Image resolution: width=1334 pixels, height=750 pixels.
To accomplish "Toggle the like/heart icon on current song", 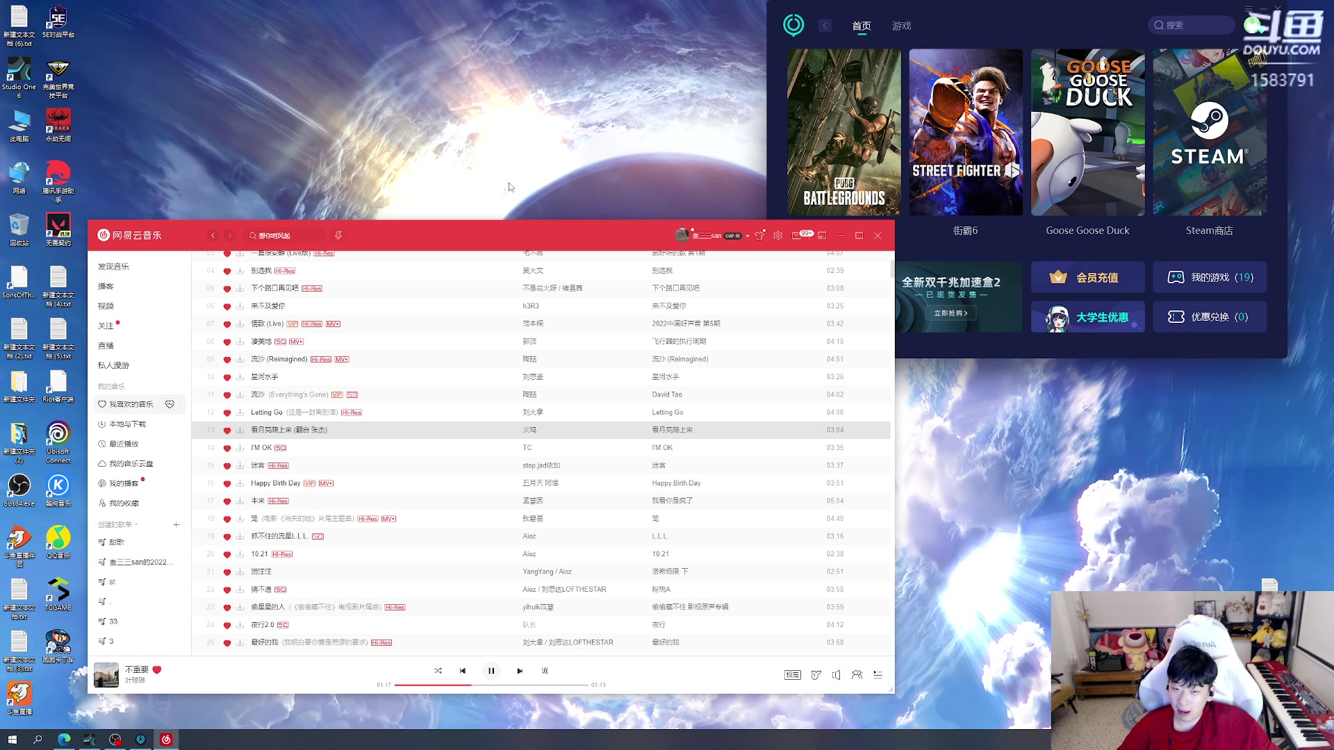I will pyautogui.click(x=158, y=669).
